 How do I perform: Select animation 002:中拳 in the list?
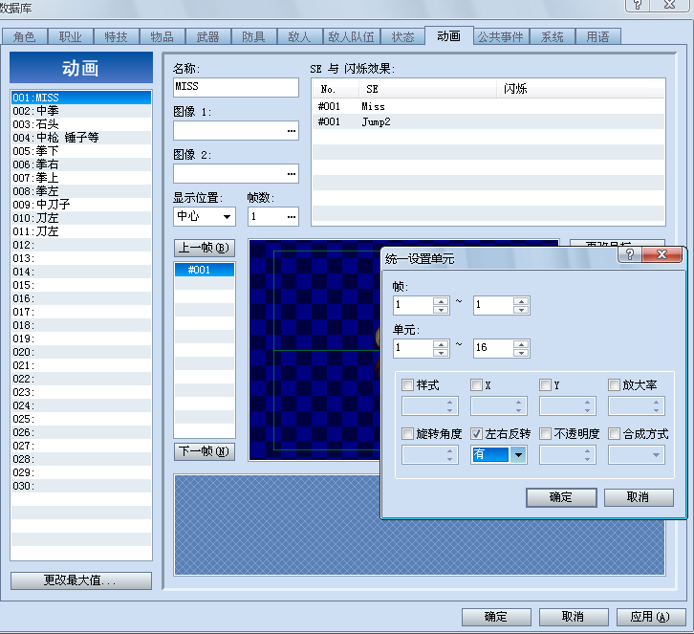click(x=81, y=111)
